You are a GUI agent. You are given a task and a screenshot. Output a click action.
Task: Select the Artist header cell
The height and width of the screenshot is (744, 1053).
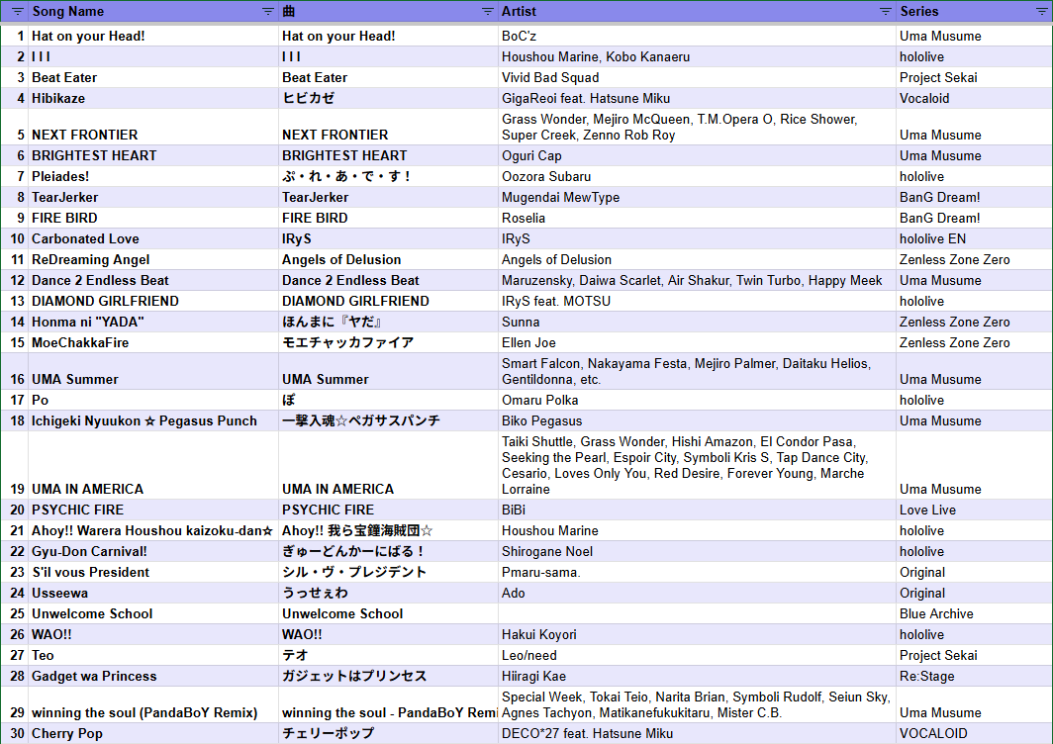pyautogui.click(x=697, y=12)
